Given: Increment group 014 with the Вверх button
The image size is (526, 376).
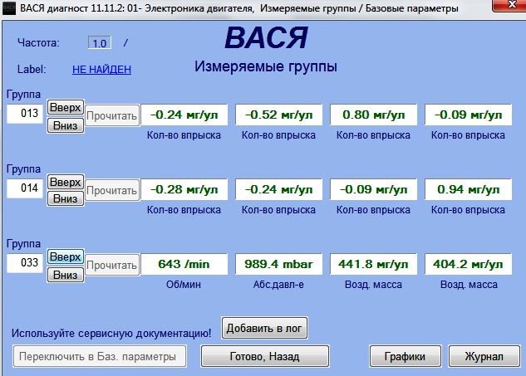Looking at the screenshot, I should point(65,182).
